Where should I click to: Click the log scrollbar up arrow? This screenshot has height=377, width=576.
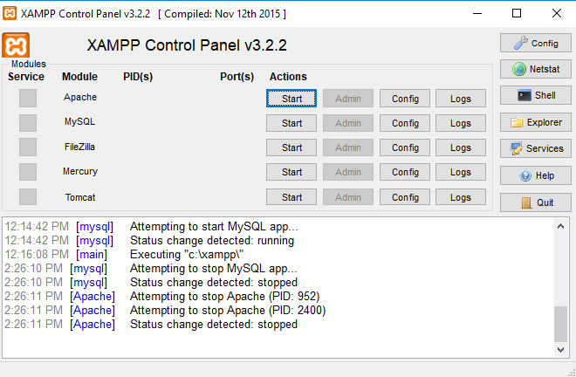pos(560,226)
